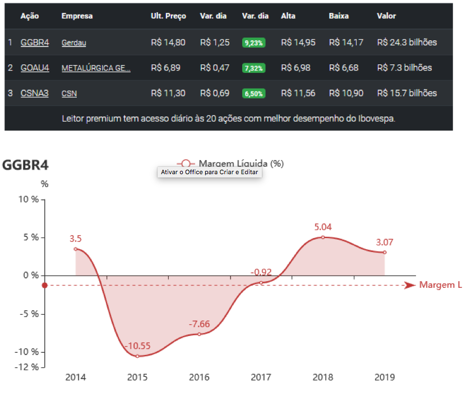Click the Ativar o Office tooltip
Screen dimensions: 471x401
(210, 172)
